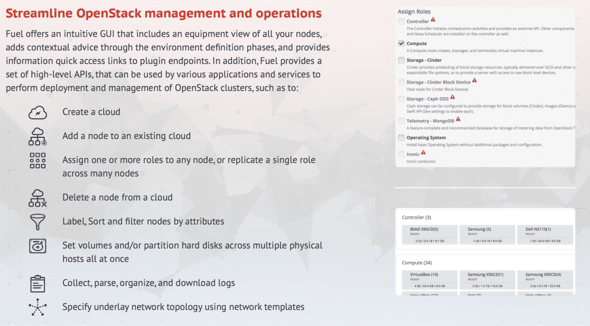The width and height of the screenshot is (590, 326).
Task: Click the 'Create a cloud' list item
Action: click(x=92, y=112)
